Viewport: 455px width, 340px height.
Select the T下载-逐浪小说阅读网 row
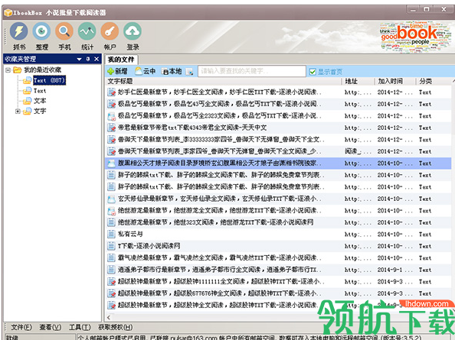pyautogui.click(x=278, y=246)
